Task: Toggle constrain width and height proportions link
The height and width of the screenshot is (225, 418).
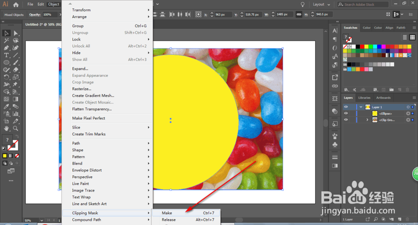Action: 299,14
